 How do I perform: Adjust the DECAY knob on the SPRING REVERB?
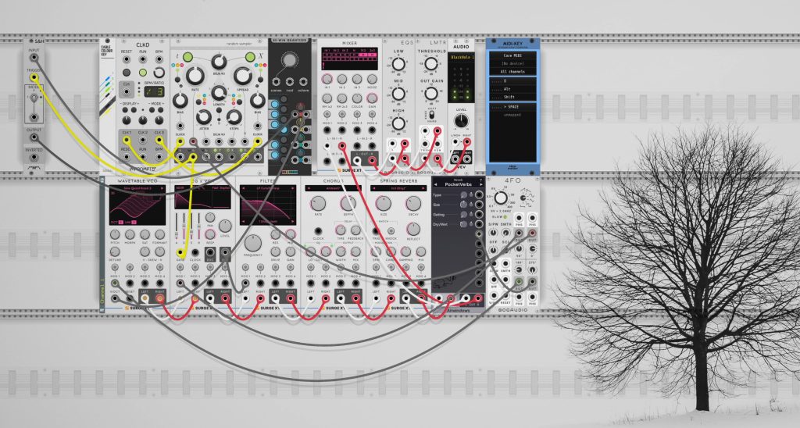414,204
